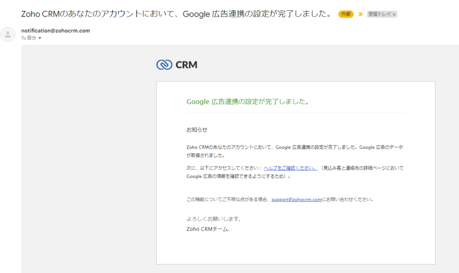This screenshot has width=459, height=273.
Task: Click the email subject line text
Action: click(177, 14)
